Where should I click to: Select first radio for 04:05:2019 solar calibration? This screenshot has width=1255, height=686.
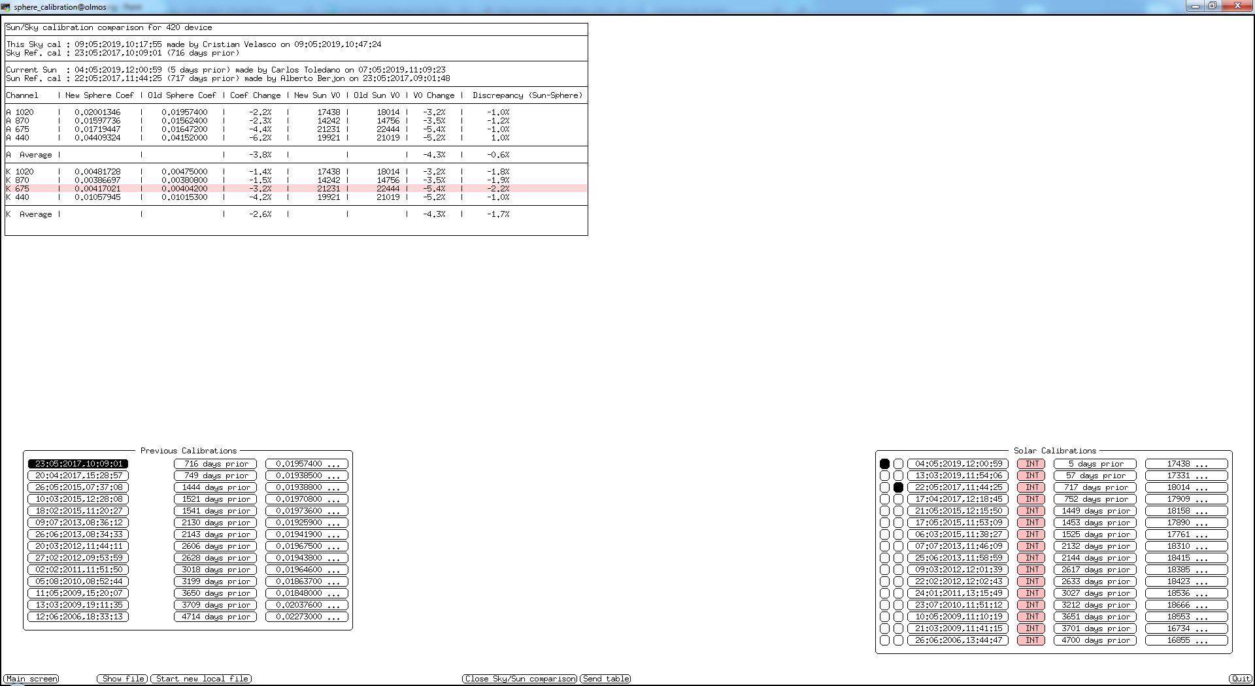pos(884,464)
